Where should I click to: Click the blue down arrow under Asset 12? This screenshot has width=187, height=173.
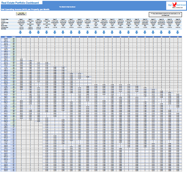[x=112, y=32]
